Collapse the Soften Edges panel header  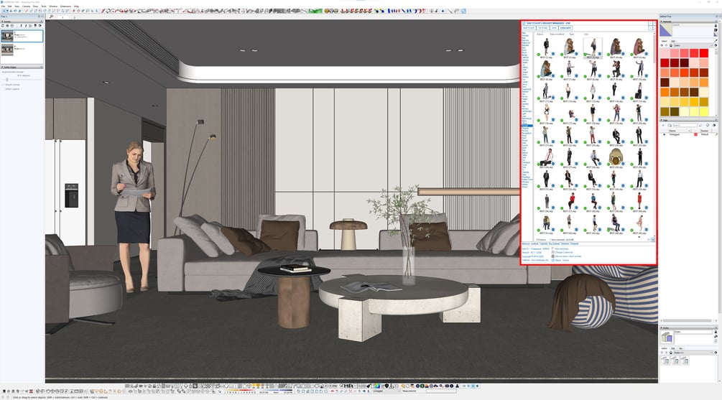(x=22, y=68)
